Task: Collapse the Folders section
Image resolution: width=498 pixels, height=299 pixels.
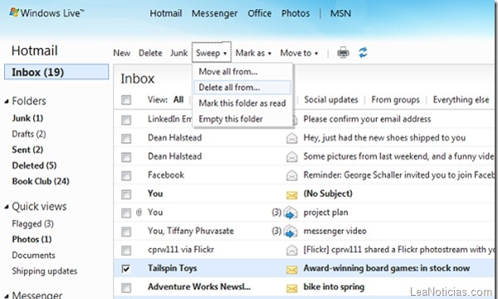Action: tap(7, 101)
